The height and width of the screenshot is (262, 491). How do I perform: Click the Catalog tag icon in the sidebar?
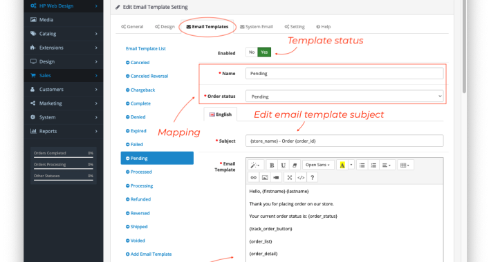(x=33, y=33)
